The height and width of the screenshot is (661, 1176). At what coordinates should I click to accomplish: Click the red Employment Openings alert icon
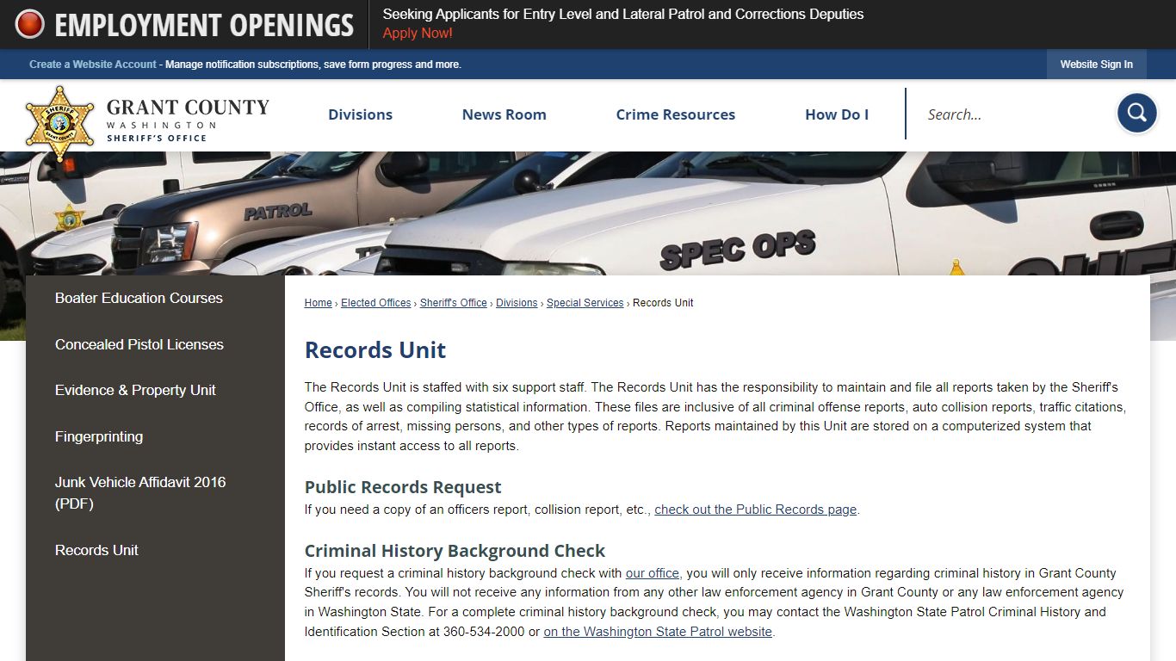pos(30,24)
